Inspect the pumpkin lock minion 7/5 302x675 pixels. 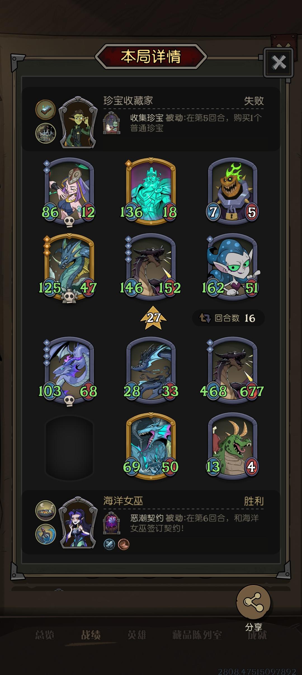pyautogui.click(x=232, y=191)
